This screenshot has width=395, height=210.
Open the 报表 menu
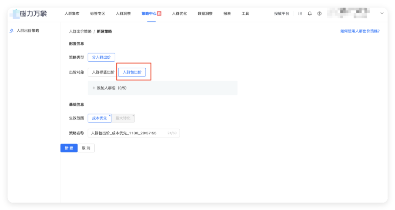tap(227, 13)
